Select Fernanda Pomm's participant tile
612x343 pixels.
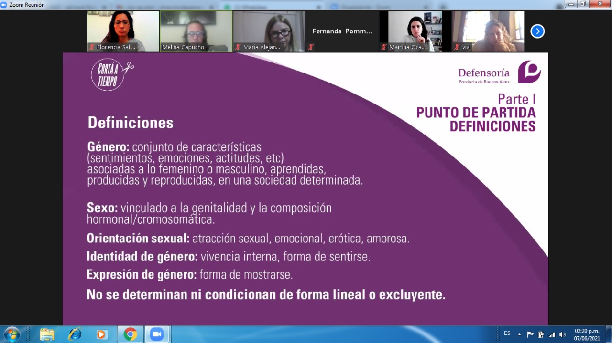click(342, 31)
